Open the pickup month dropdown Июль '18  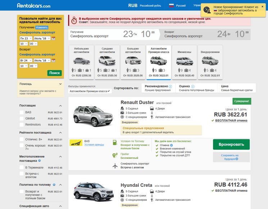(x=42, y=38)
